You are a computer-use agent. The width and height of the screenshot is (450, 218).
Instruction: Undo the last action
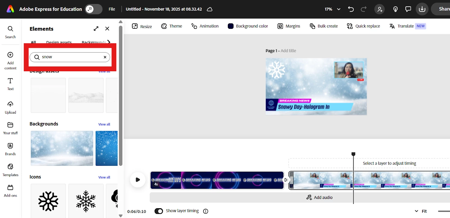tap(351, 9)
